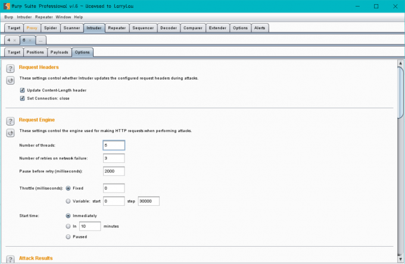Open the top-level Options tab
Screen dimensions: 405x264
pyautogui.click(x=240, y=28)
